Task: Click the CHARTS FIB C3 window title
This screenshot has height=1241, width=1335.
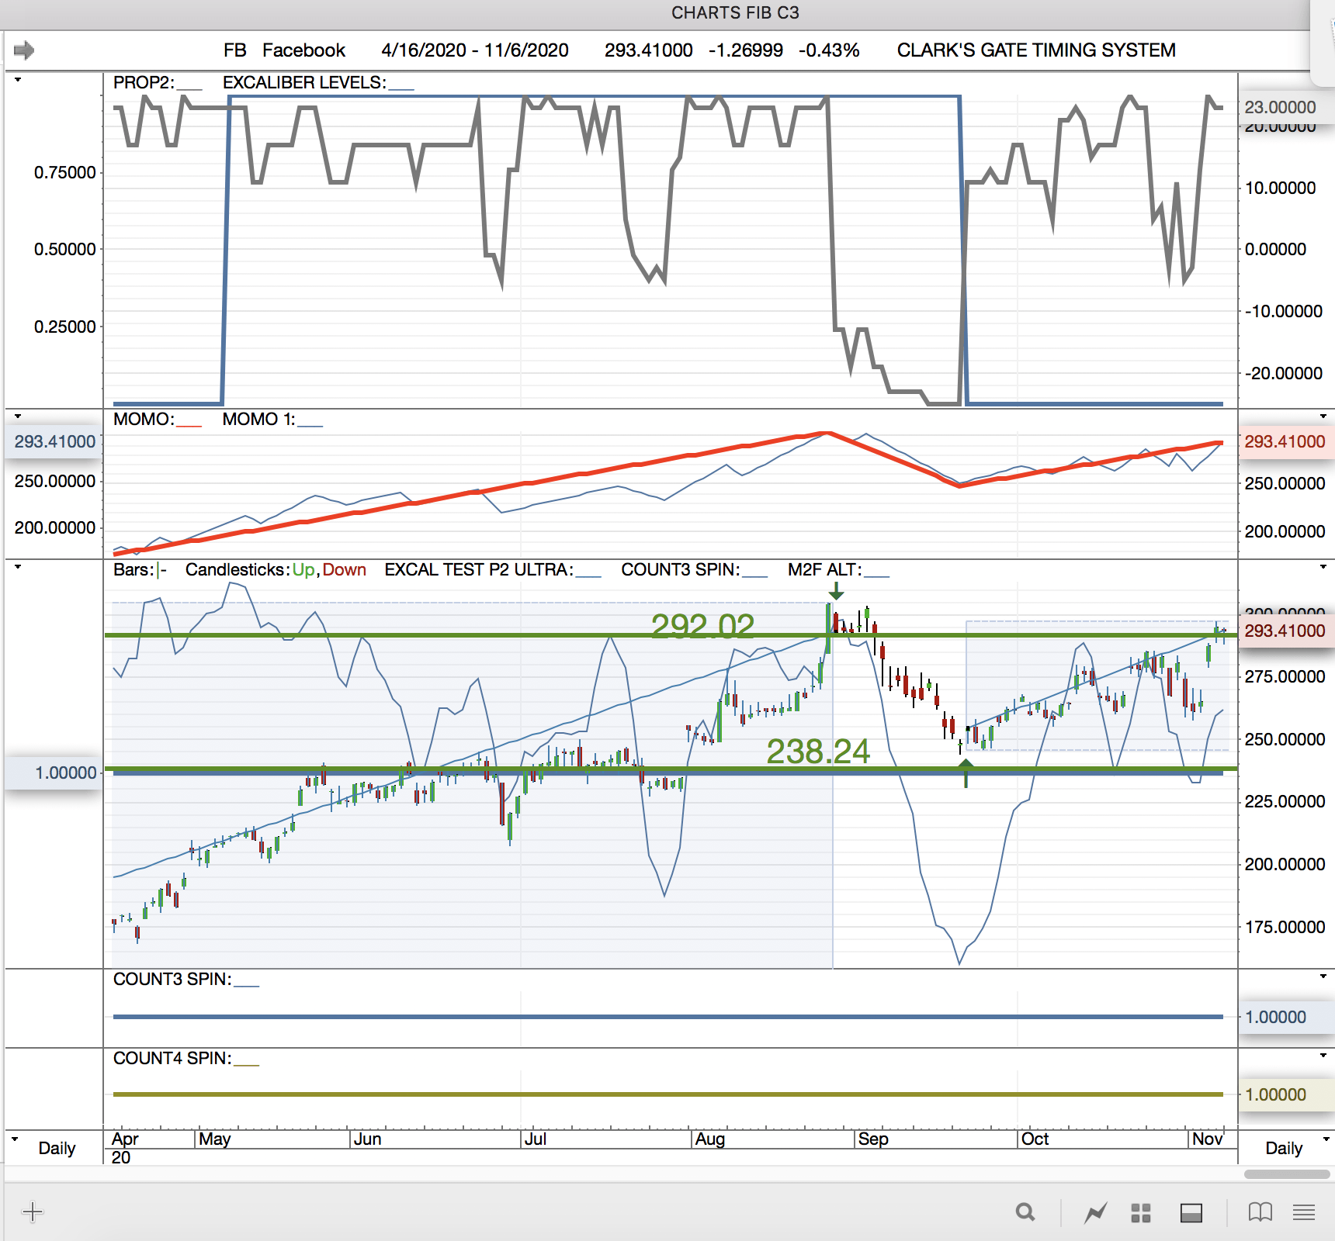Action: coord(735,12)
